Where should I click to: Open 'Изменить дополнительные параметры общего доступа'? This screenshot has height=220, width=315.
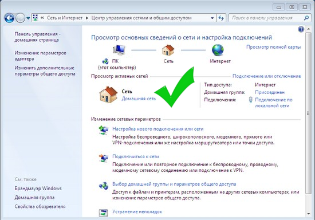[45, 70]
